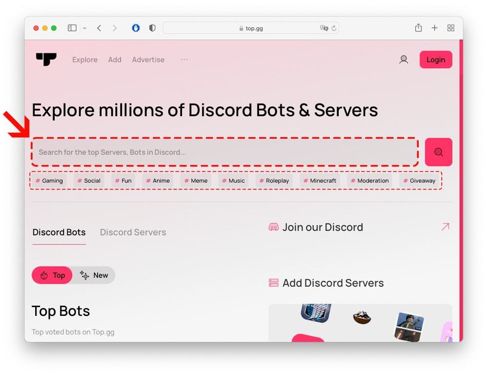Click the arrow icon next to Join our Discord
This screenshot has width=488, height=375.
[x=446, y=227]
